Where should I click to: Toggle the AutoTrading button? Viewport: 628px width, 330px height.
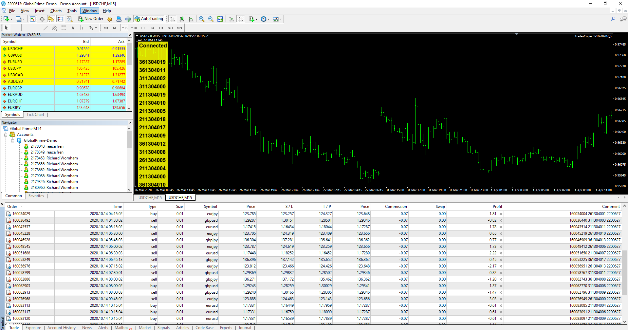click(x=149, y=19)
